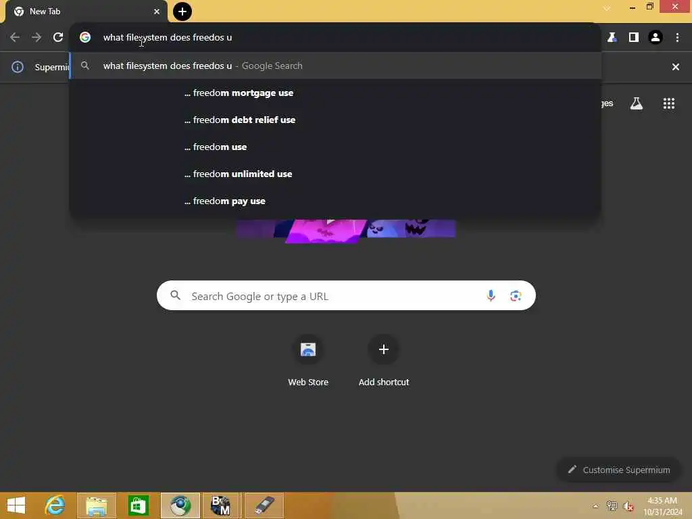692x519 pixels.
Task: Open the USB drive tool in the taskbar
Action: pos(264,505)
